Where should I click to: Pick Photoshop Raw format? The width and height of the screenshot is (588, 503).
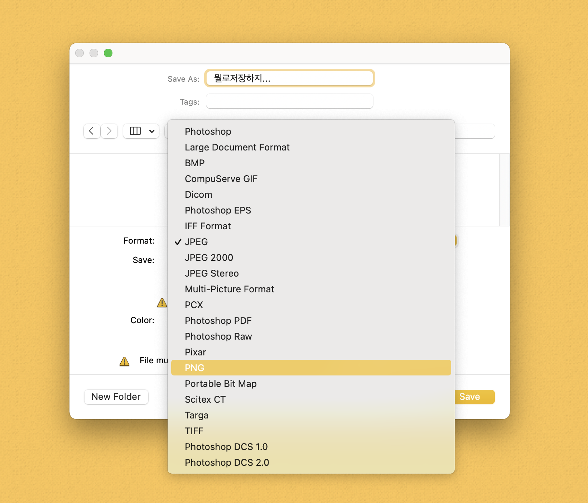tap(311, 336)
